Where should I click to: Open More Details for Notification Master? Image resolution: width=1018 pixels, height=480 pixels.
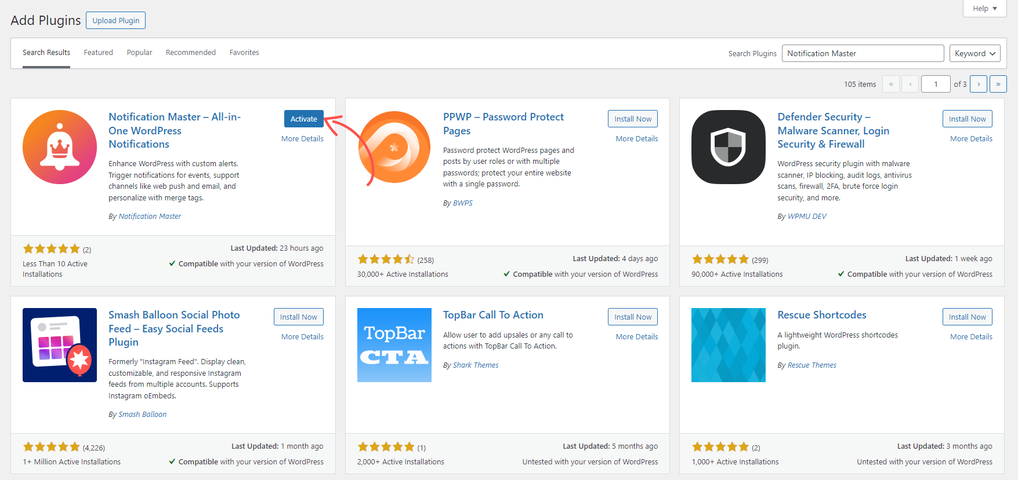coord(302,138)
